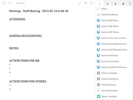The width and height of the screenshot is (133, 100).
Task: Click Dropbox icon for CASFAA Fed Issues
Action: point(98,67)
